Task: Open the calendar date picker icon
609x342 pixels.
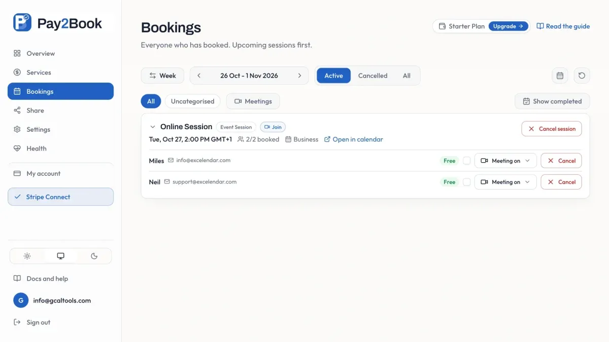Action: click(x=560, y=75)
